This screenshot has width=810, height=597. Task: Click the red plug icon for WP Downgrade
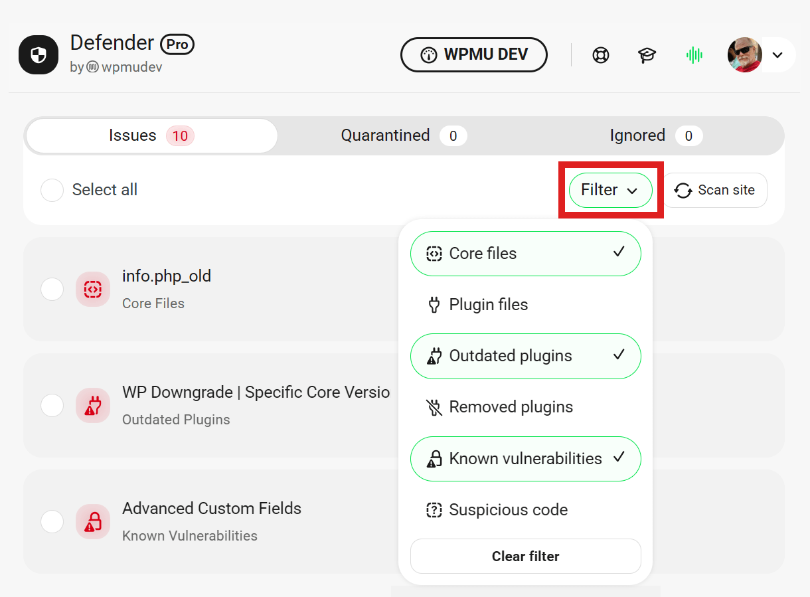tap(93, 405)
